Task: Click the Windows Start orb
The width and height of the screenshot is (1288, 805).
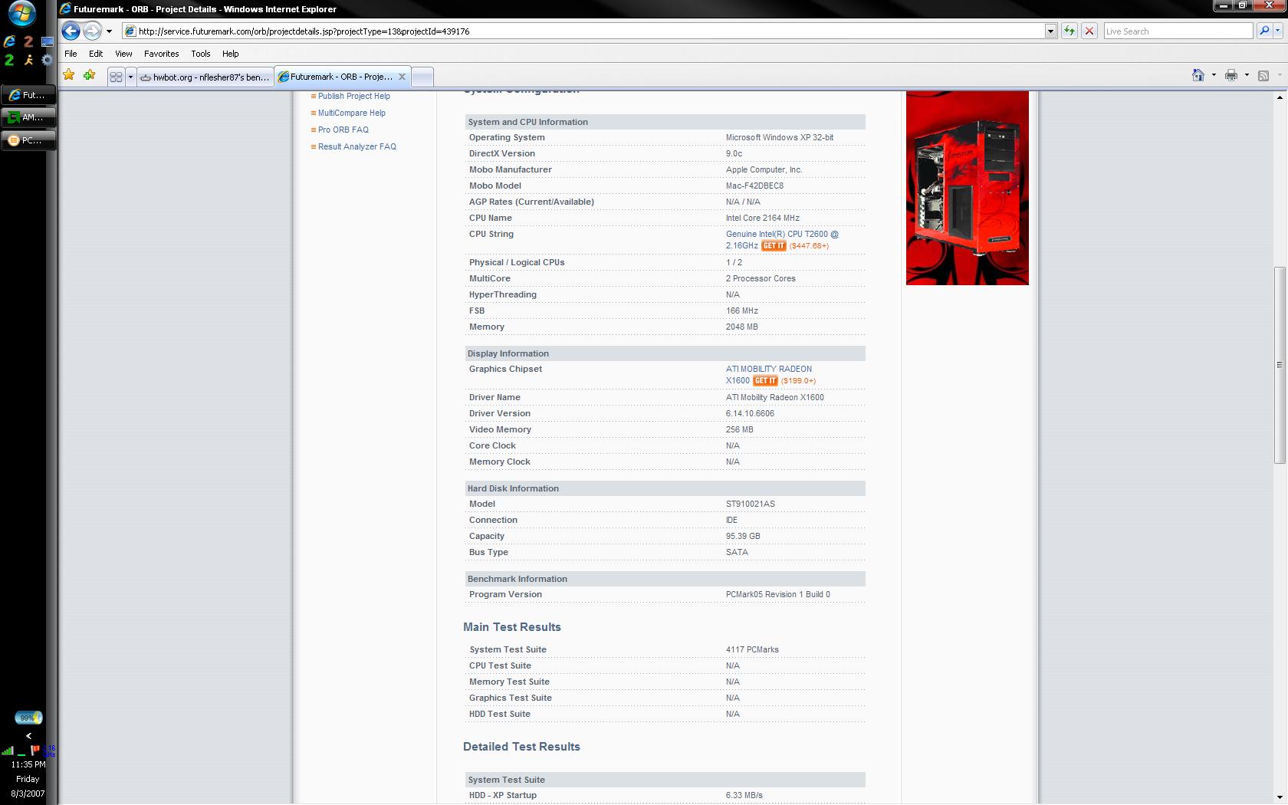Action: 22,15
